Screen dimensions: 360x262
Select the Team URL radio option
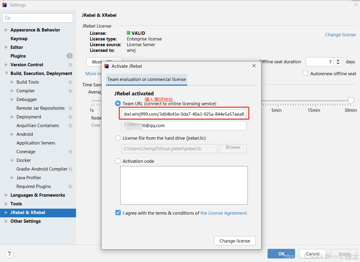tap(118, 103)
